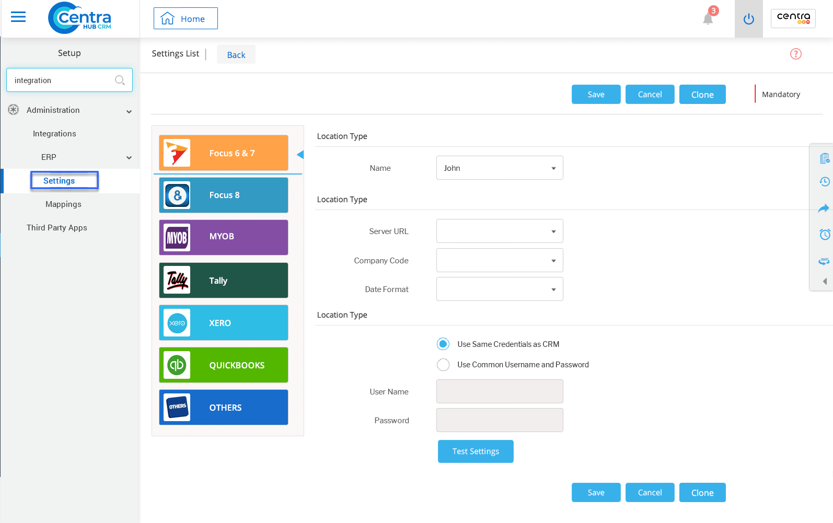
Task: Click the Settings List heading text
Action: [176, 53]
